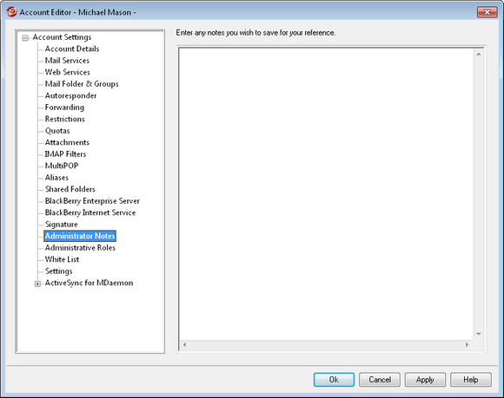Open Help for this dialog
This screenshot has height=398, width=504.
(471, 380)
